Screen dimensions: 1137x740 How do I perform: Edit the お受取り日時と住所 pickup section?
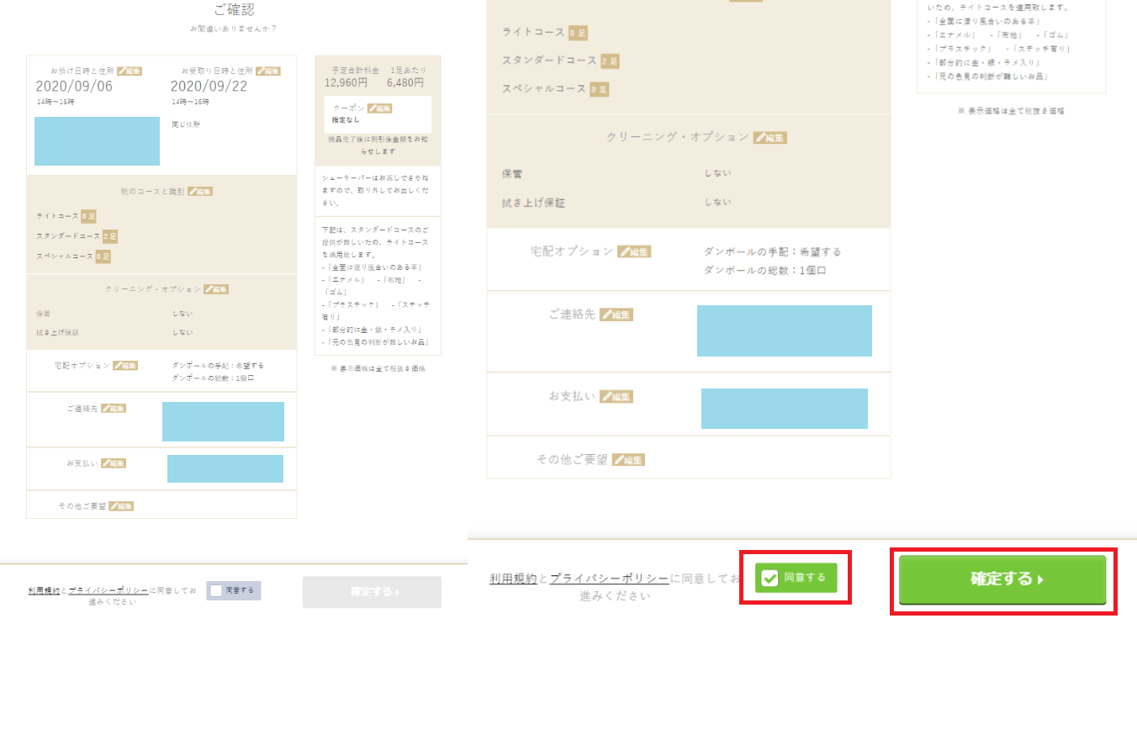tap(268, 71)
